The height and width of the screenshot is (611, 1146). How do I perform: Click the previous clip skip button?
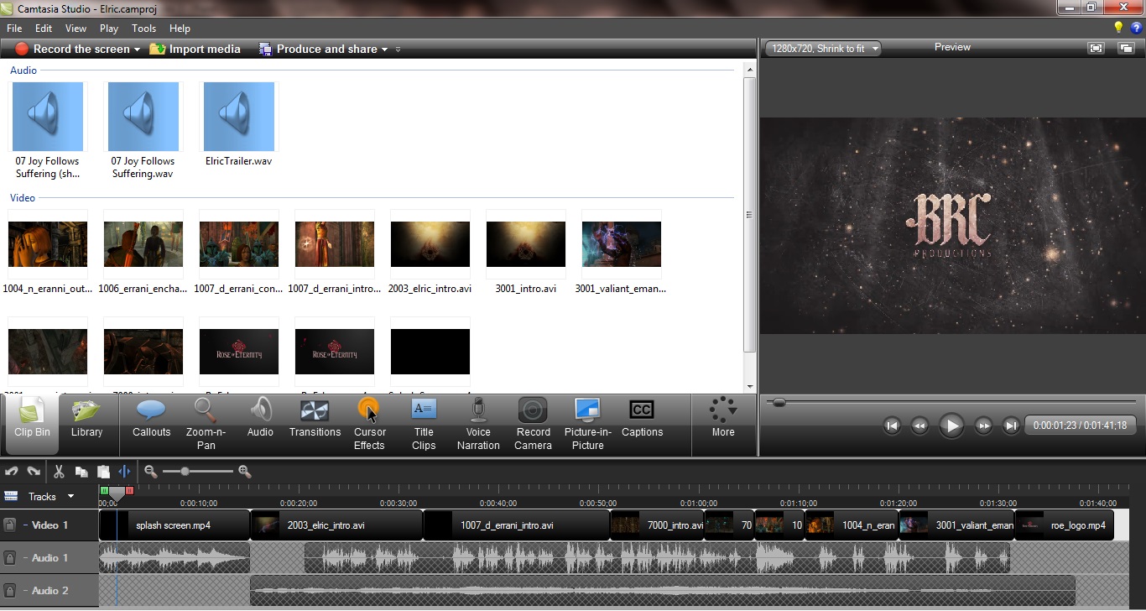click(892, 426)
